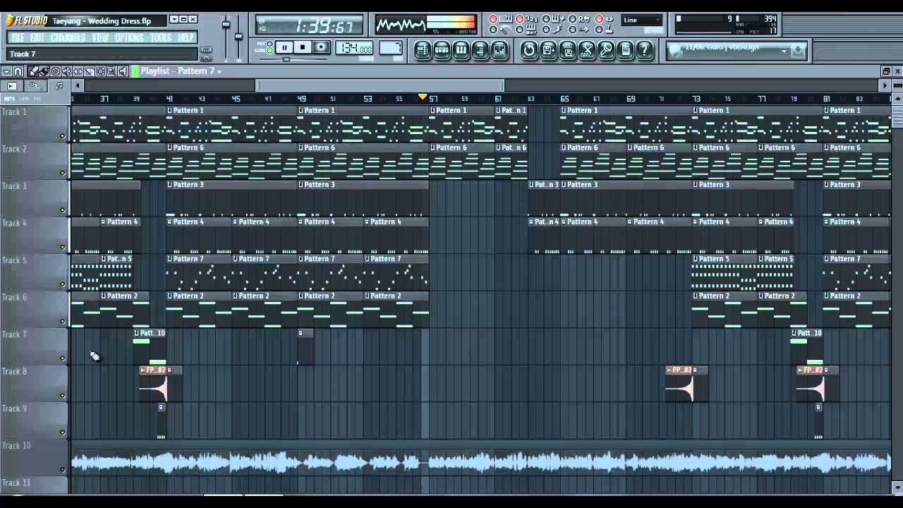Select the Select tool in playlist toolbar
Viewport: 903px width, 508px height.
tap(100, 71)
